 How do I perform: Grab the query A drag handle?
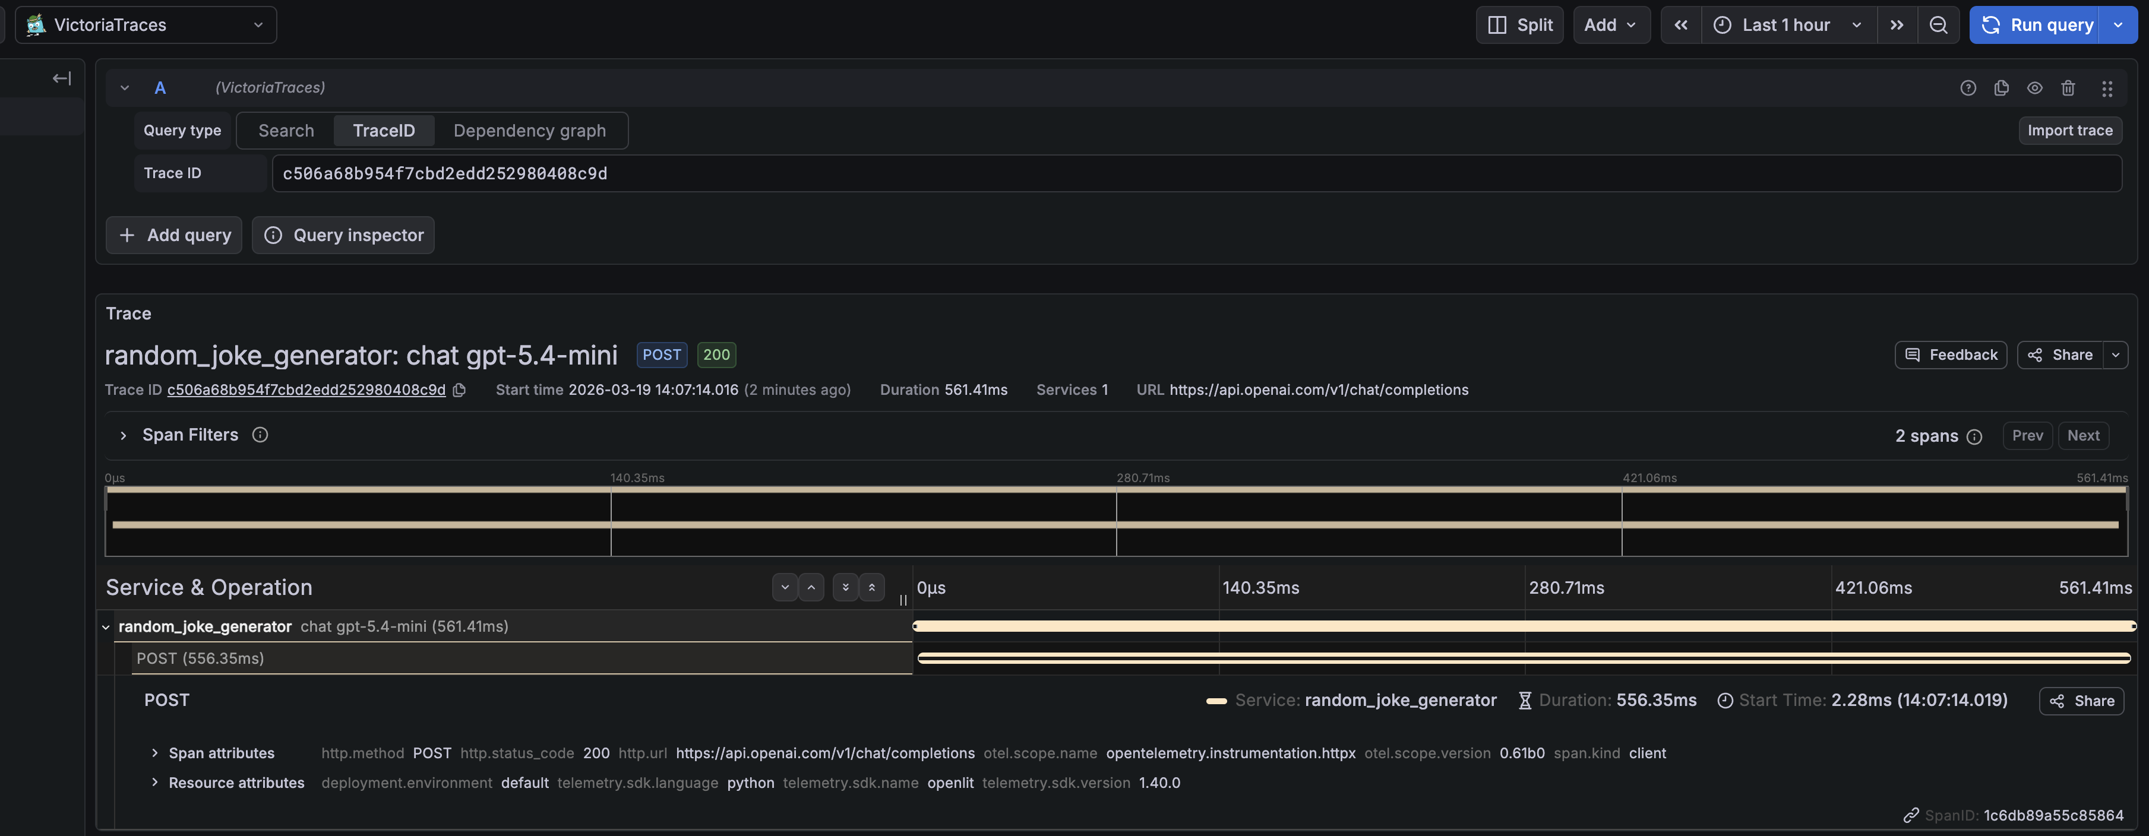click(x=2107, y=88)
